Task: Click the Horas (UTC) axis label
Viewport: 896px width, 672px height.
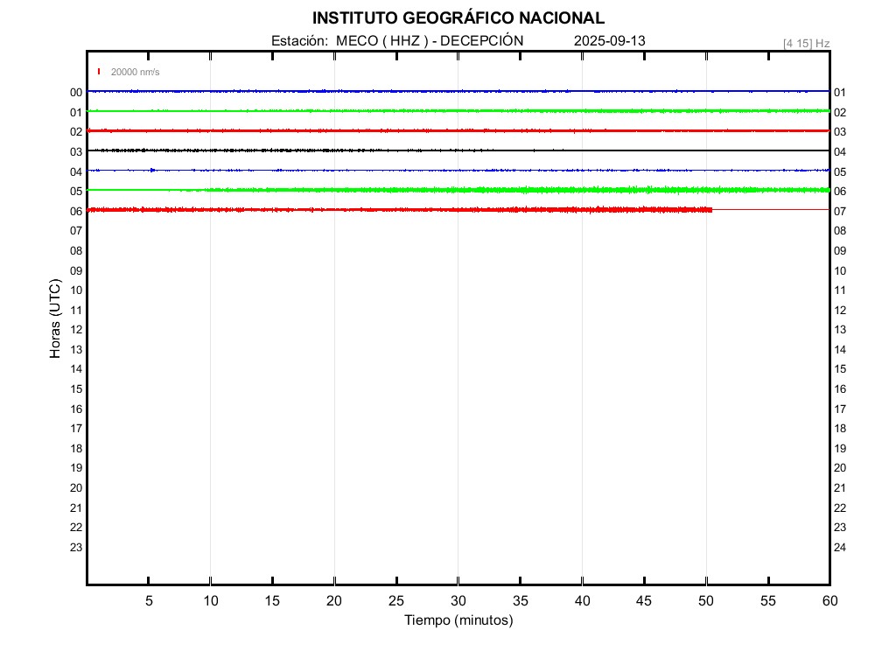Action: (55, 318)
